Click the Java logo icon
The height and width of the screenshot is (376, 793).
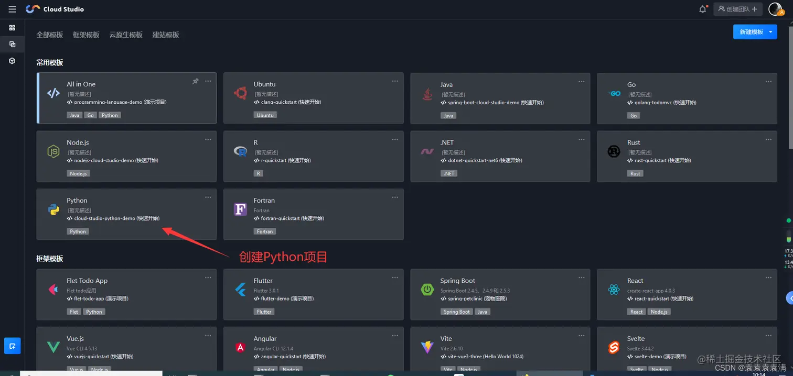pos(427,94)
